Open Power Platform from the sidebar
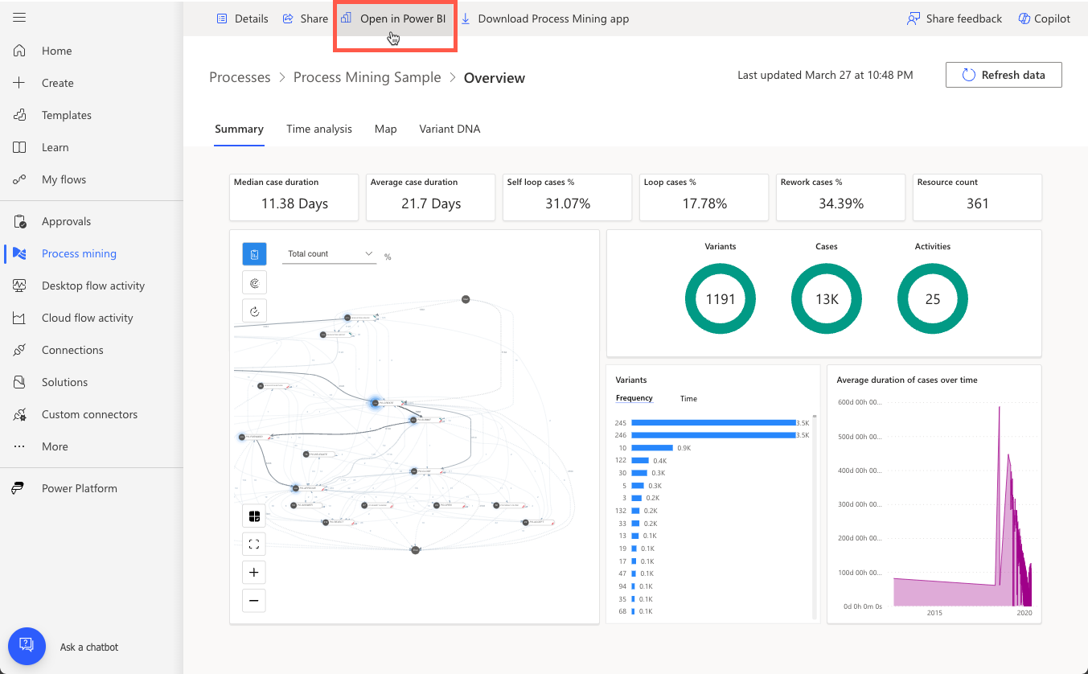This screenshot has width=1088, height=674. coord(79,488)
